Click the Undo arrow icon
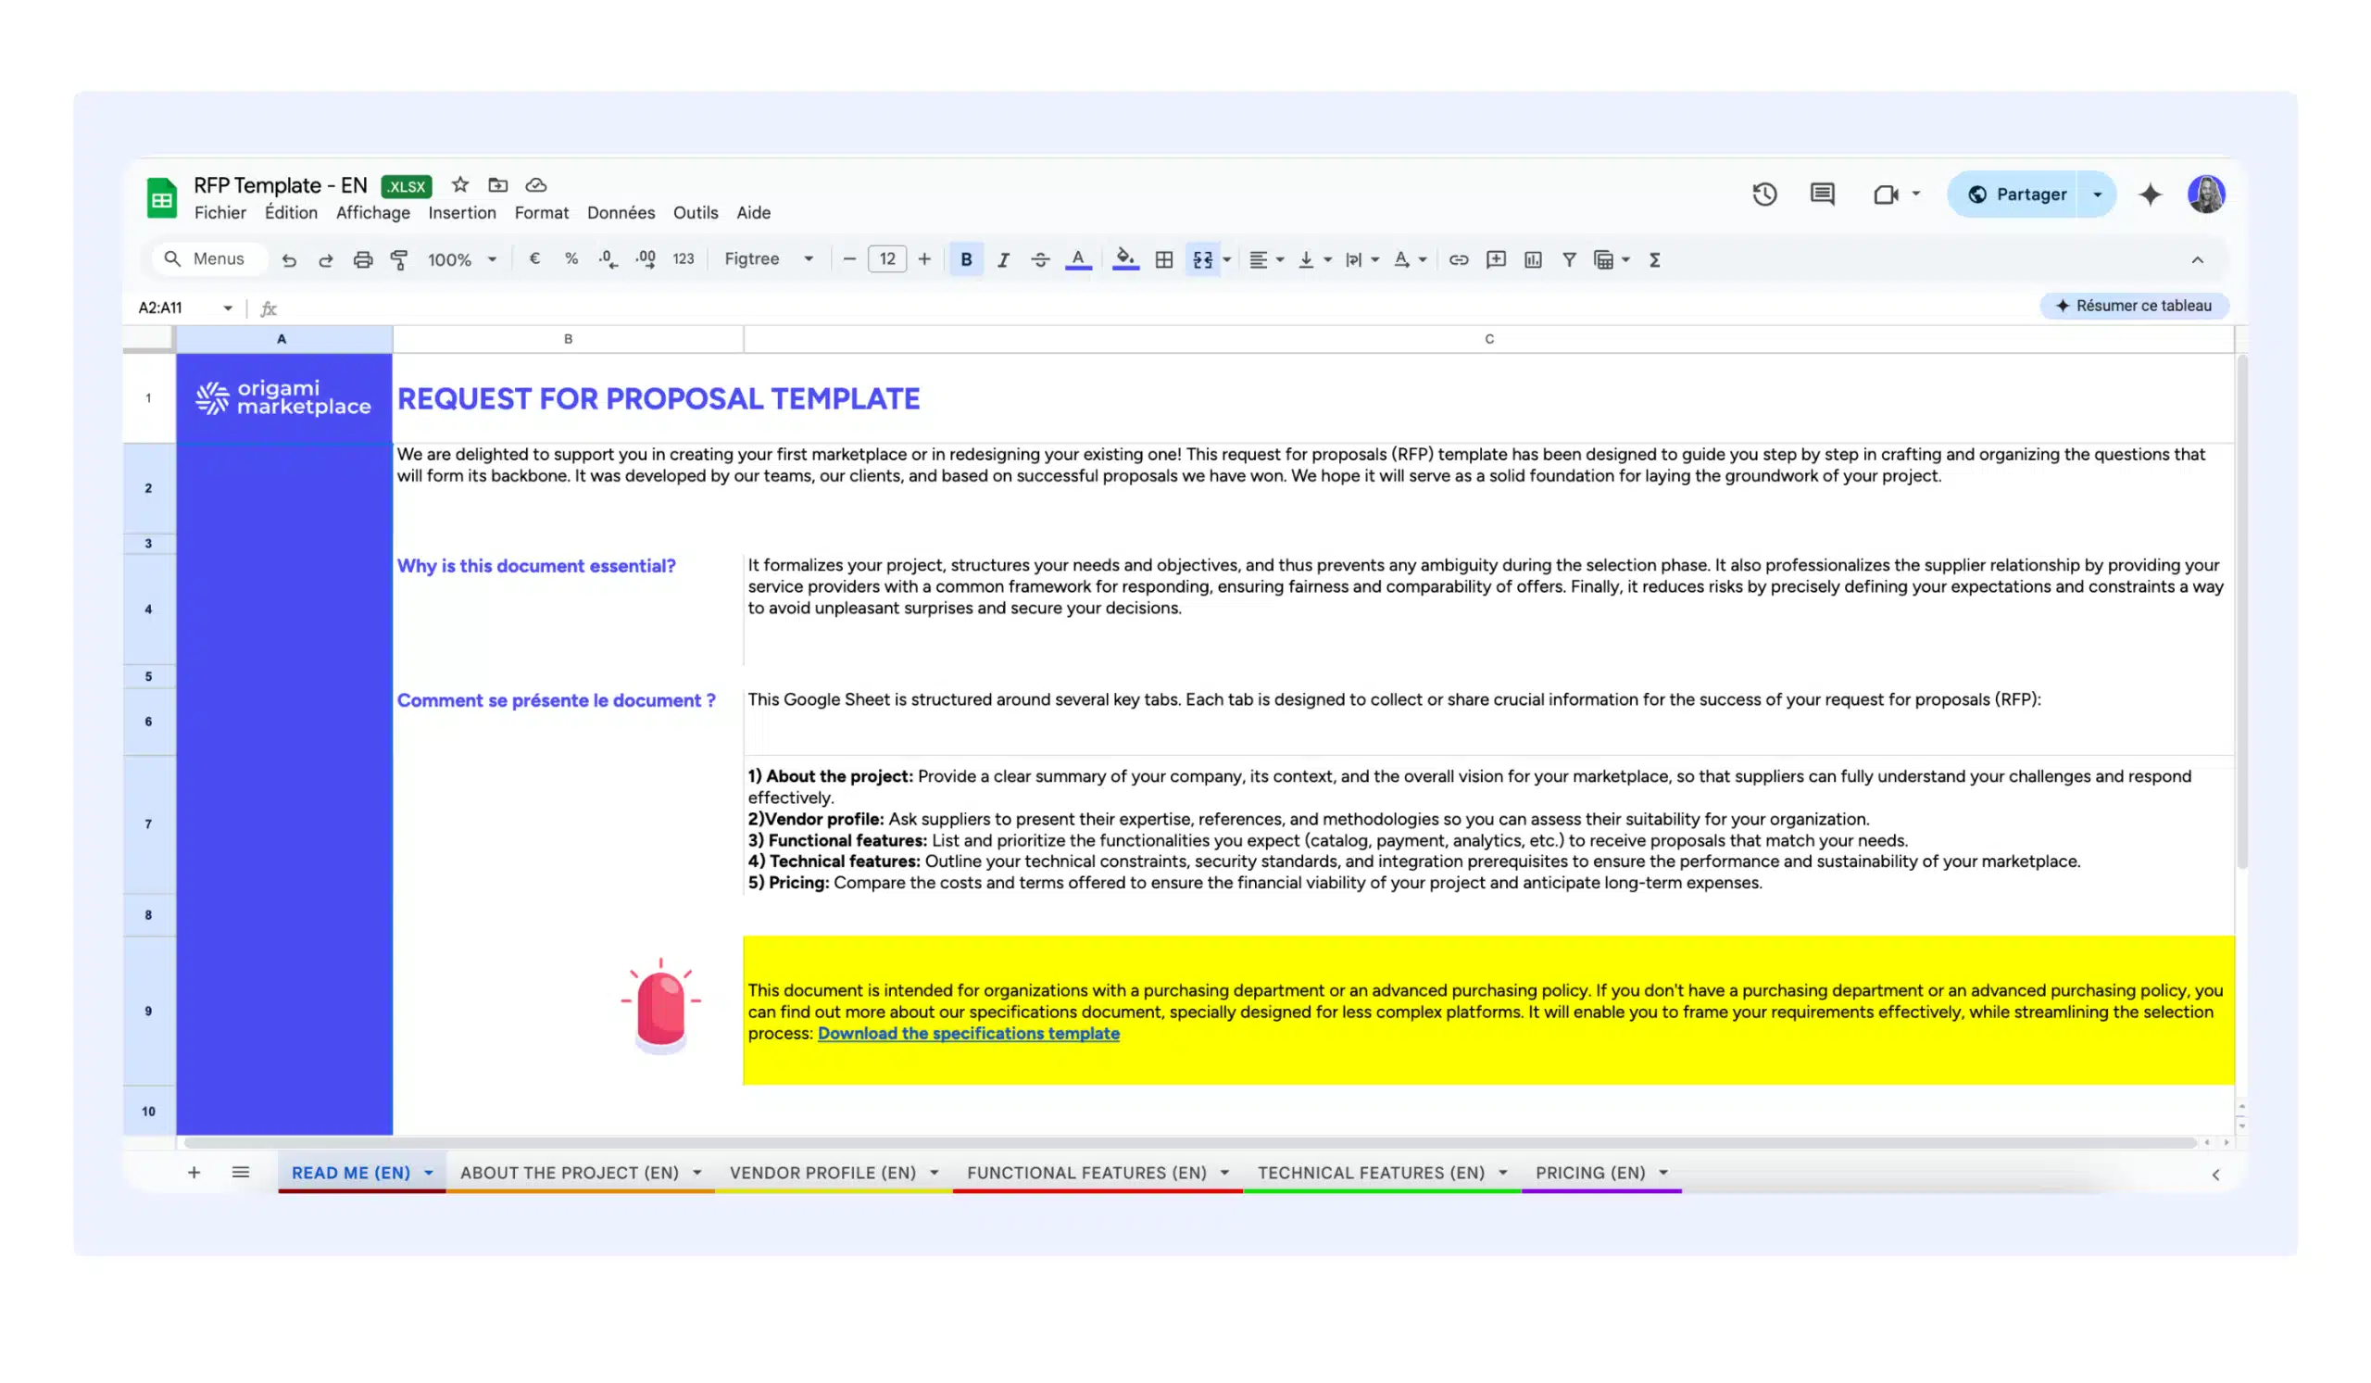Screen dimensions: 2371x1383 [289, 259]
